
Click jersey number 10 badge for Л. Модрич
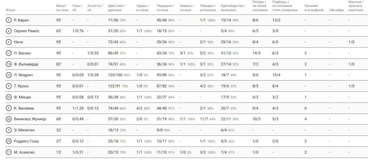(x=8, y=75)
